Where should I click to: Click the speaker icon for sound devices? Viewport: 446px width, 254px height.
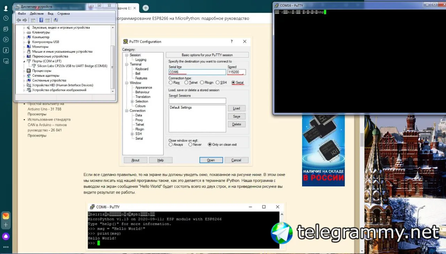[x=29, y=28]
